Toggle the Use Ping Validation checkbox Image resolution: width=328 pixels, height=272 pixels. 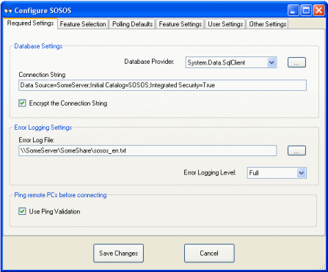tap(22, 211)
